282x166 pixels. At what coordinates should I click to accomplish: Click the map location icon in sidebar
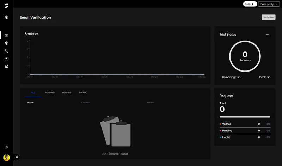pos(6,59)
